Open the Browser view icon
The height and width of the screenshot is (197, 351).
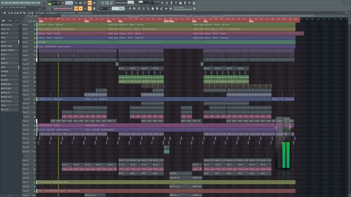click(x=148, y=8)
